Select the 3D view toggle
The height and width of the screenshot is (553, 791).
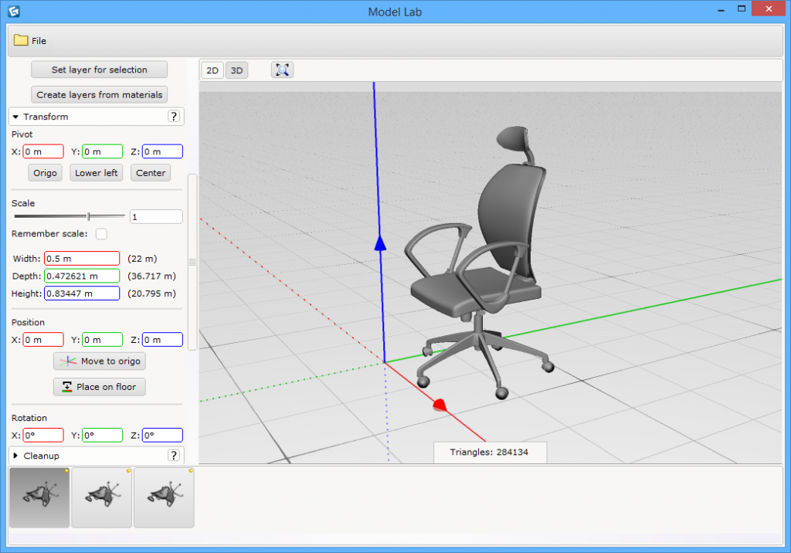point(236,70)
